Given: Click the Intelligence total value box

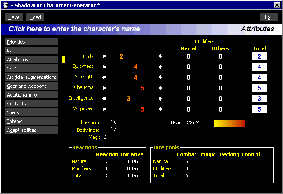Looking at the screenshot, I should pyautogui.click(x=260, y=99).
